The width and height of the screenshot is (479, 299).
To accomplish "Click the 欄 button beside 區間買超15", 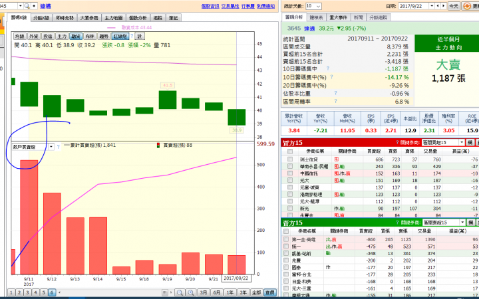I will pos(470,142).
